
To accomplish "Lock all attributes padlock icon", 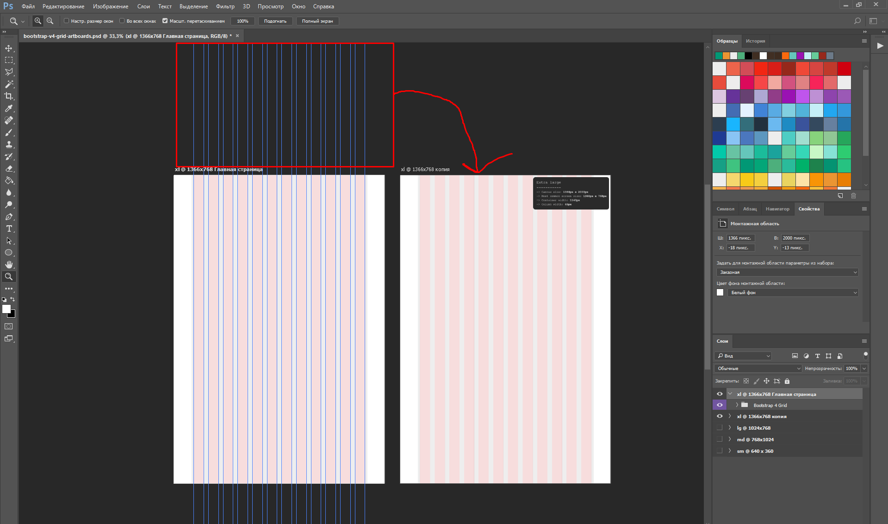I will [x=787, y=381].
